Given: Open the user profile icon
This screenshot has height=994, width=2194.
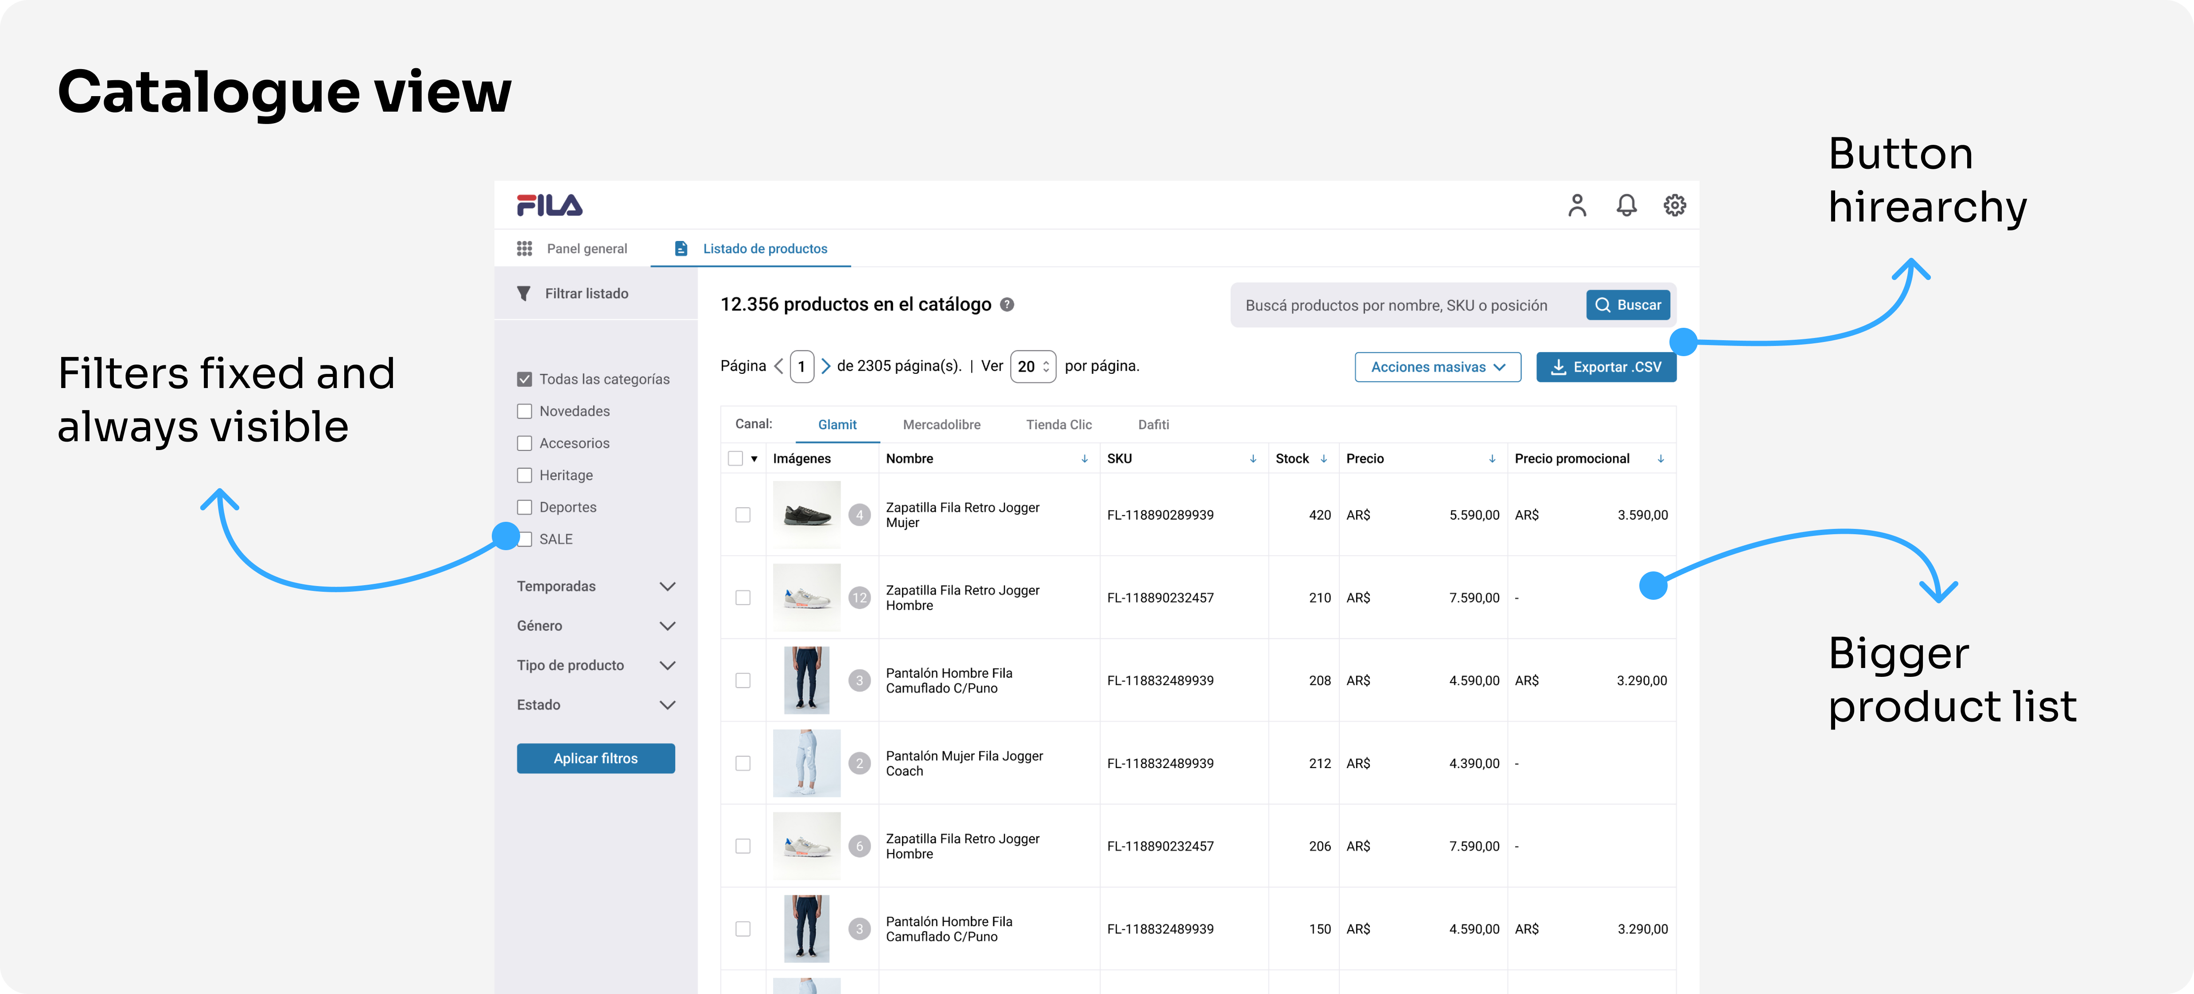Looking at the screenshot, I should 1576,205.
